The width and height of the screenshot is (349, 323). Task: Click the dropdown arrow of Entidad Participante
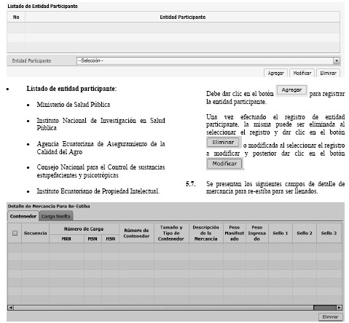(x=337, y=60)
